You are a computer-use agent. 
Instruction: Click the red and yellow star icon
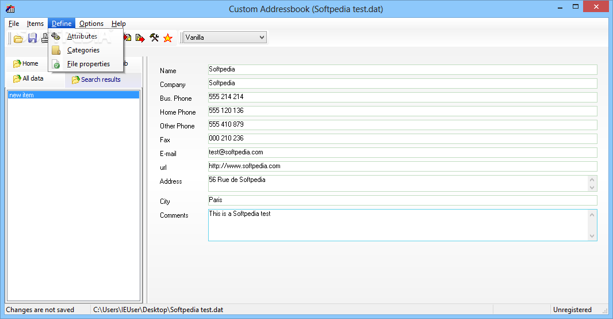pyautogui.click(x=168, y=38)
